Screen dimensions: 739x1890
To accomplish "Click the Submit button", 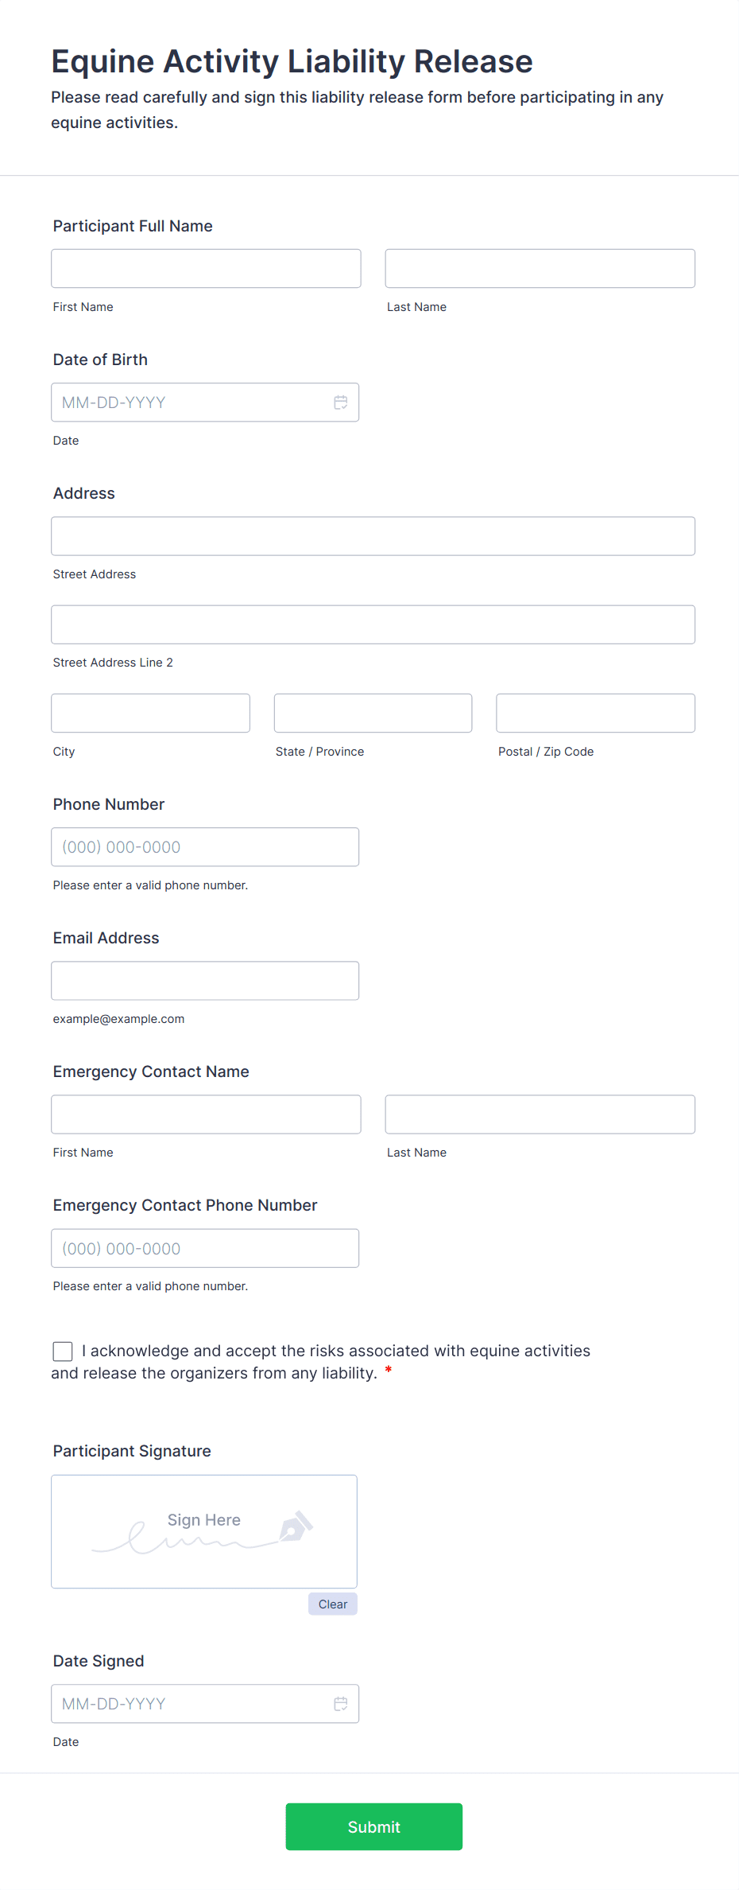I will 373,1826.
